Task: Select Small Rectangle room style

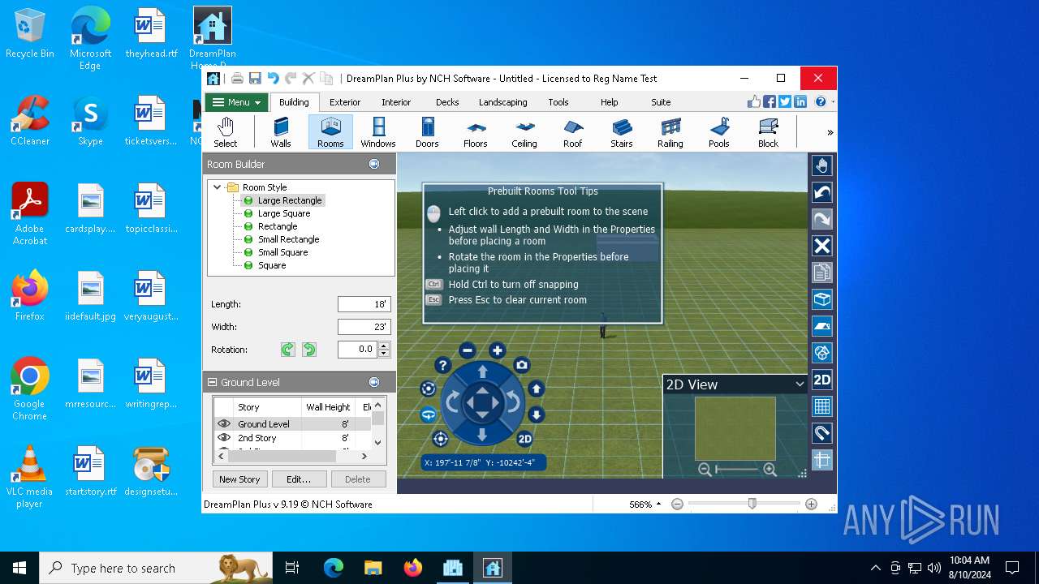Action: [289, 239]
